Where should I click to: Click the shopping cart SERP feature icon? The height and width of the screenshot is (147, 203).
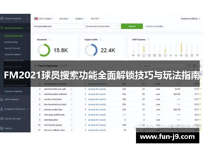pyautogui.click(x=197, y=55)
